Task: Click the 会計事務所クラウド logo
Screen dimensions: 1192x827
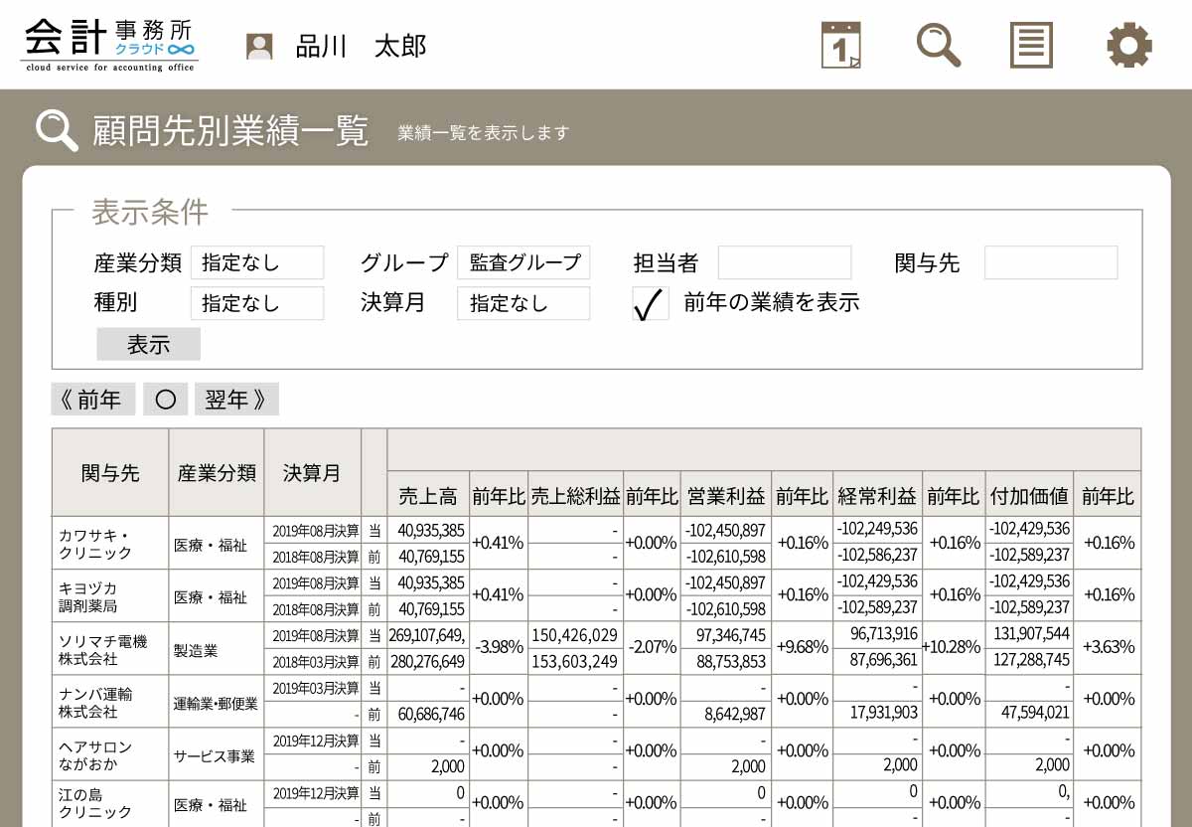Action: 109,45
